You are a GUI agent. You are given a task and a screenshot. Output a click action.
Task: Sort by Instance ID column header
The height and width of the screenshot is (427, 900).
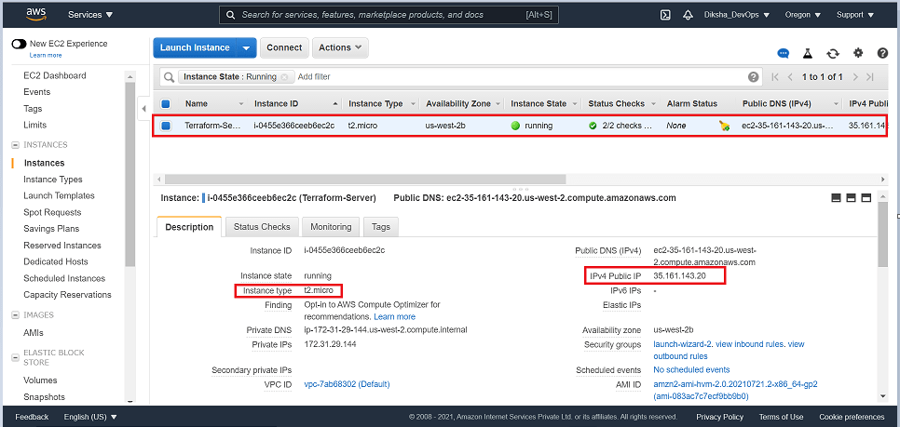tap(276, 104)
